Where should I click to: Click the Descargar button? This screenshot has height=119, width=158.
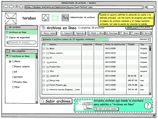(x=112, y=33)
